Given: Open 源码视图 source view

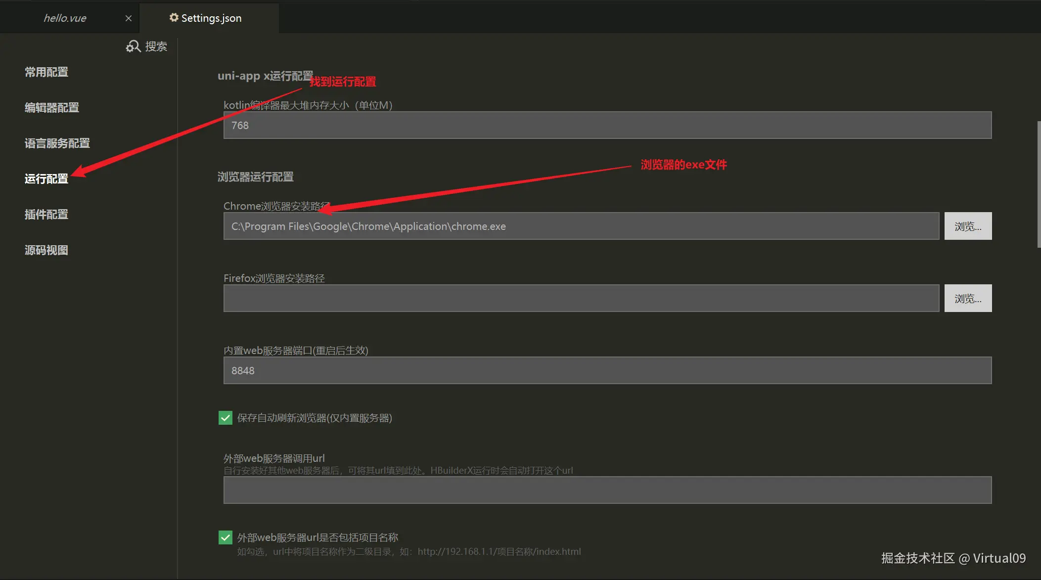Looking at the screenshot, I should tap(46, 250).
